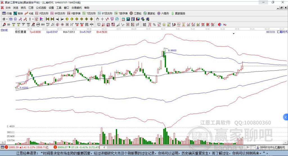Screen dimensions: 288x156
Task: Open the calendar icon
Action: 123,19
